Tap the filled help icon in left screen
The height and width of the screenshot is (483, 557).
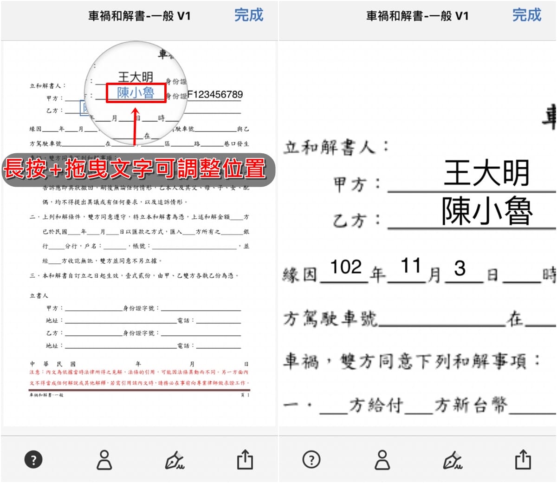[33, 460]
